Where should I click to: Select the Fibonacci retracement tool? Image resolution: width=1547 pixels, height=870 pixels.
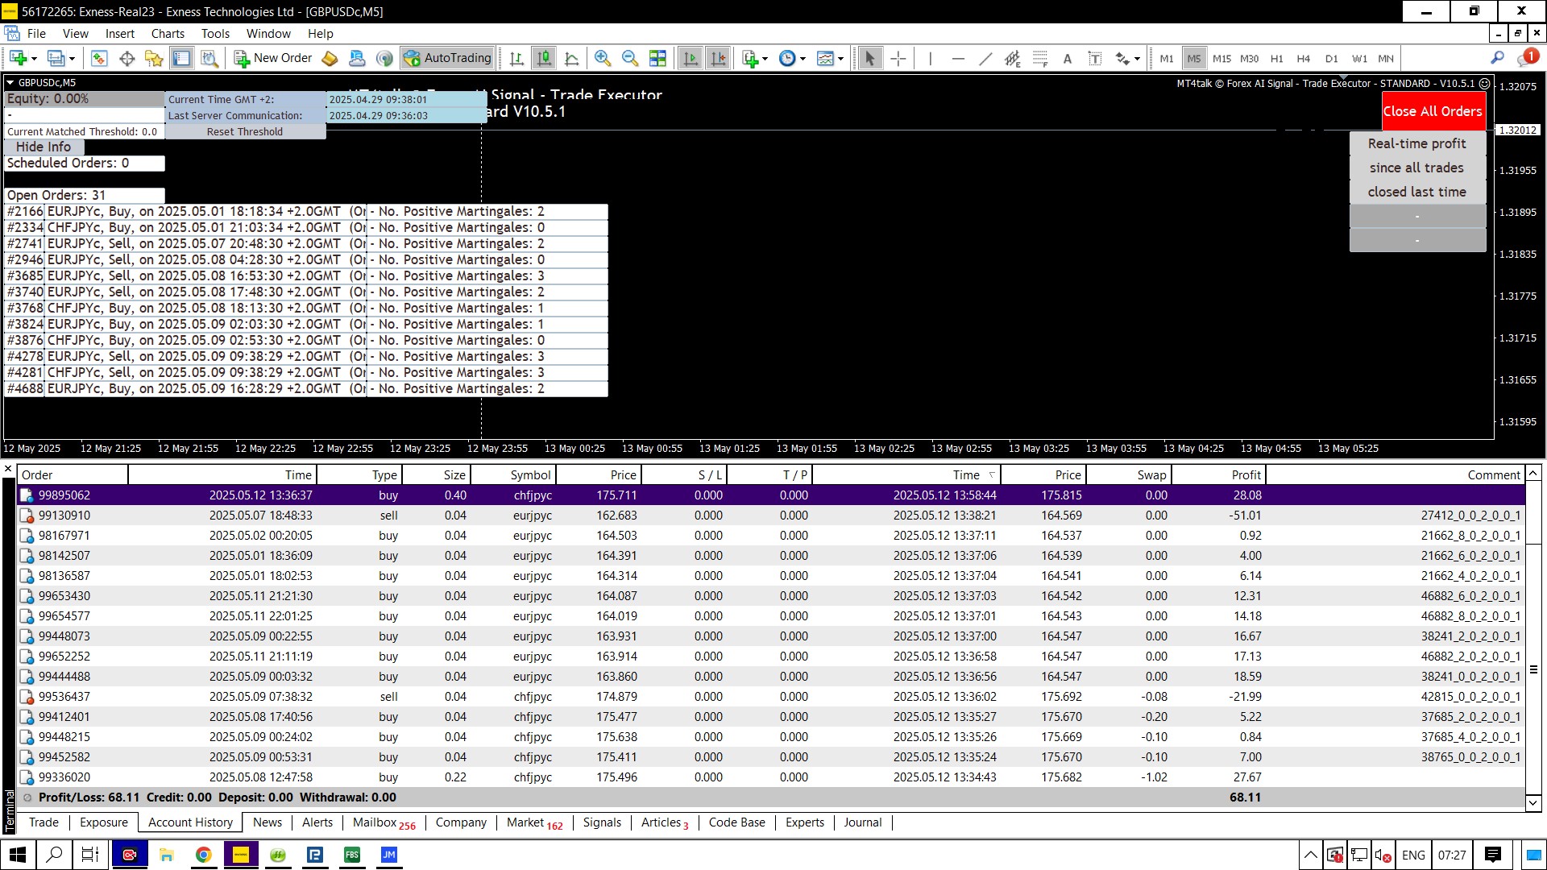click(1040, 58)
